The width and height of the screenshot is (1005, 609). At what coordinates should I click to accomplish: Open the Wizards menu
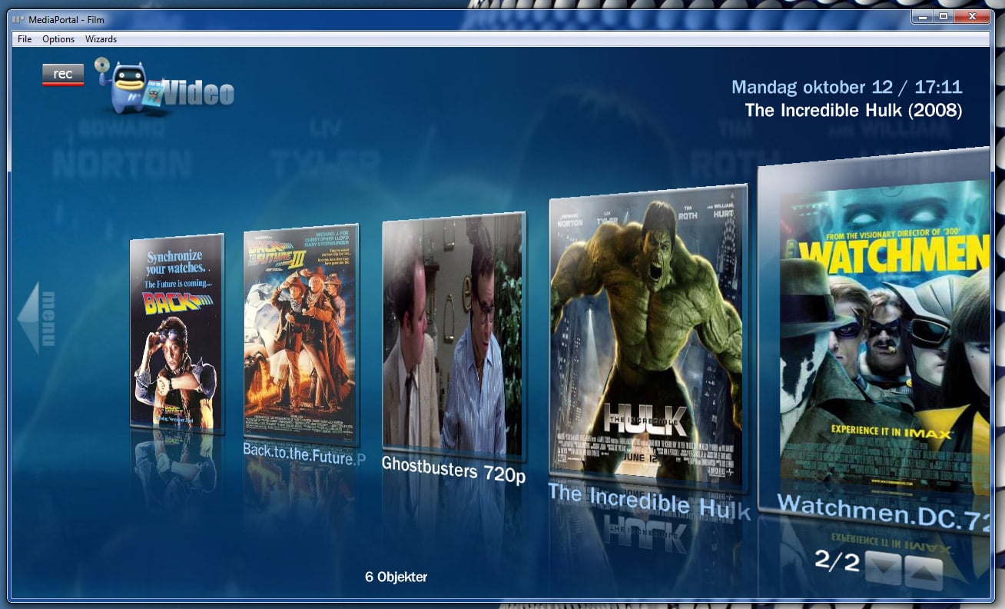pyautogui.click(x=101, y=39)
